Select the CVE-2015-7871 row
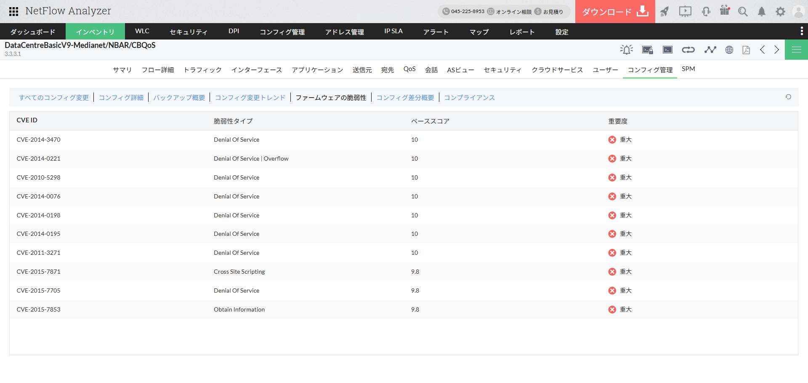The width and height of the screenshot is (808, 383). pyautogui.click(x=38, y=272)
